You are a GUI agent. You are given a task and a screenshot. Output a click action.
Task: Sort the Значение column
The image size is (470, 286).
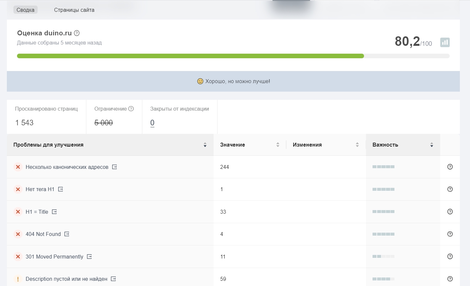(278, 145)
